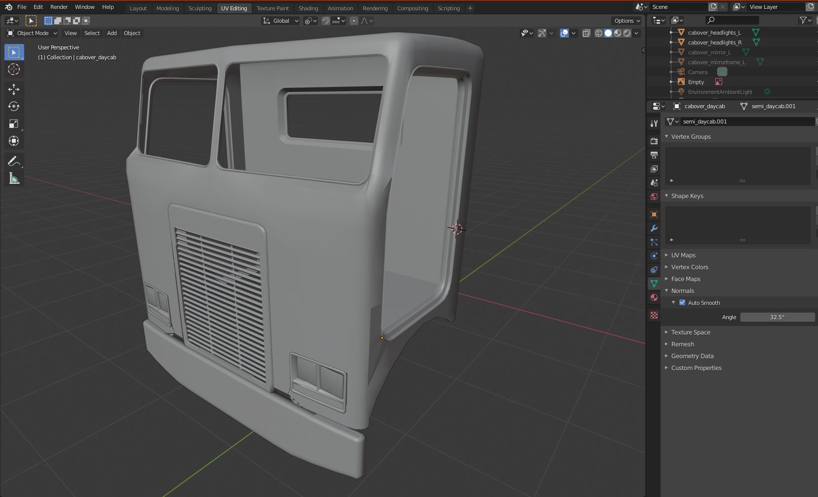
Task: Select the 3D Cursor tool
Action: point(14,69)
